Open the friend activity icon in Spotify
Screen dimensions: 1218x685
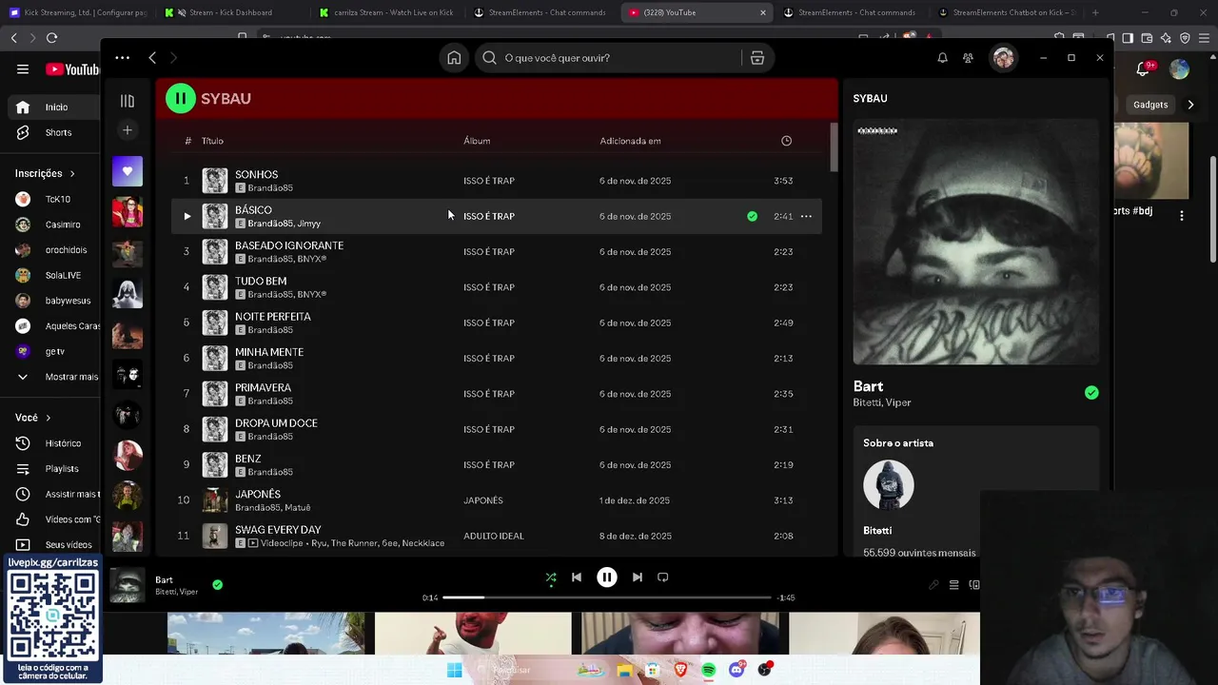968,58
